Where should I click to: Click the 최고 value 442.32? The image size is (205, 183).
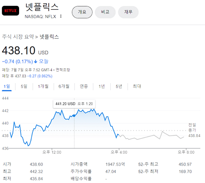pos(36,172)
